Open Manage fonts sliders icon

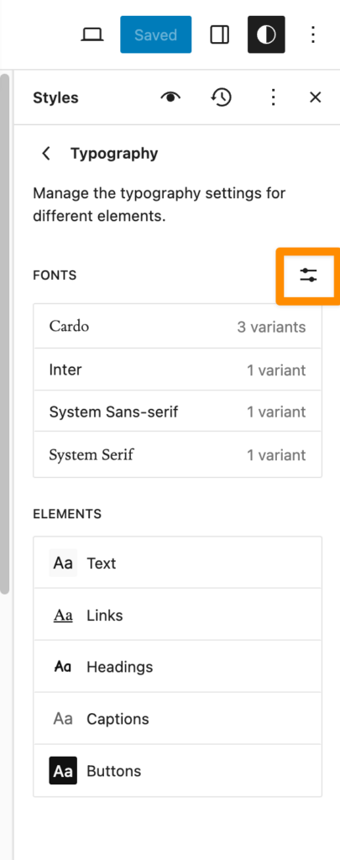(309, 275)
